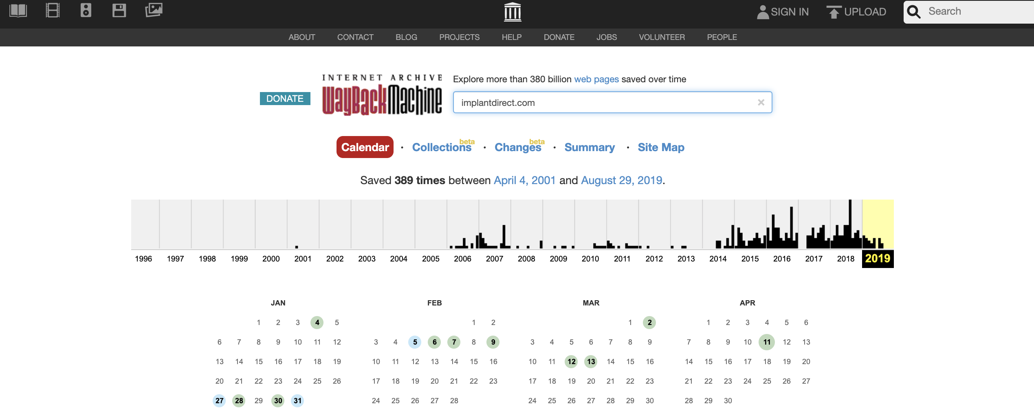Open the Images collection icon
Screen dimensions: 1034x413
point(154,11)
